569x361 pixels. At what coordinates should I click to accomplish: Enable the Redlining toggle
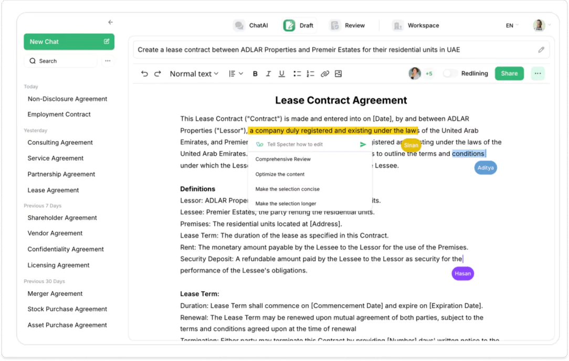point(450,73)
